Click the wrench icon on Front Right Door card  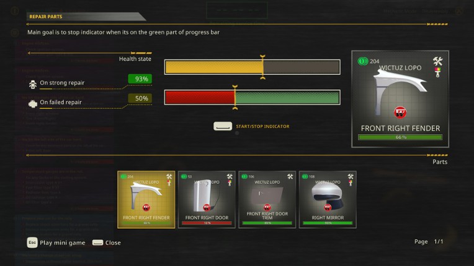pos(230,177)
